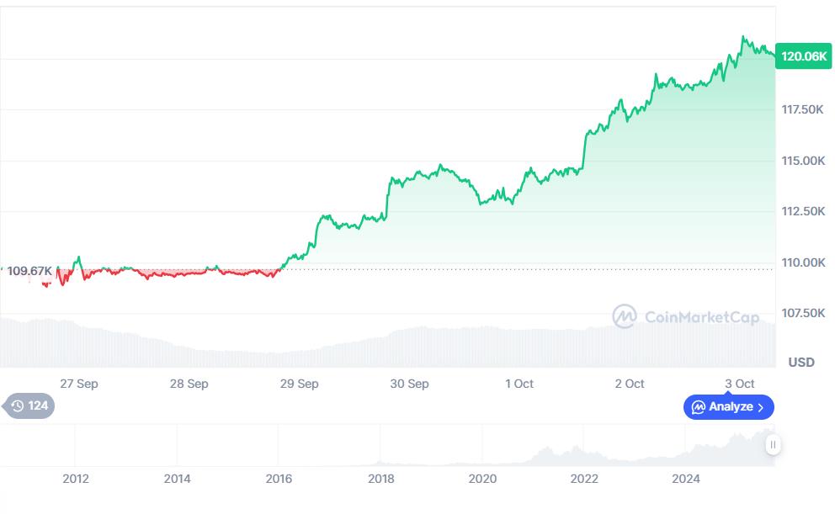Screen dimensions: 835x514
Task: Grab the range slider handle on timeline
Action: (x=773, y=444)
